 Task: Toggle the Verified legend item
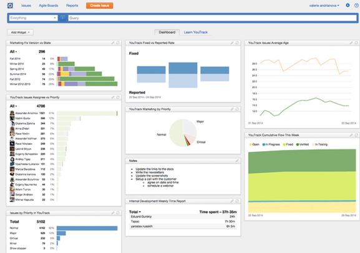click(x=303, y=144)
